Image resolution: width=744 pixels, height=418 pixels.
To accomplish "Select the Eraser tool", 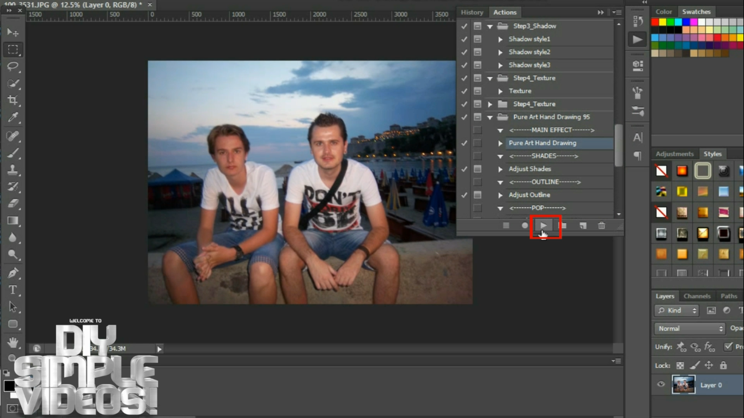I will point(13,204).
